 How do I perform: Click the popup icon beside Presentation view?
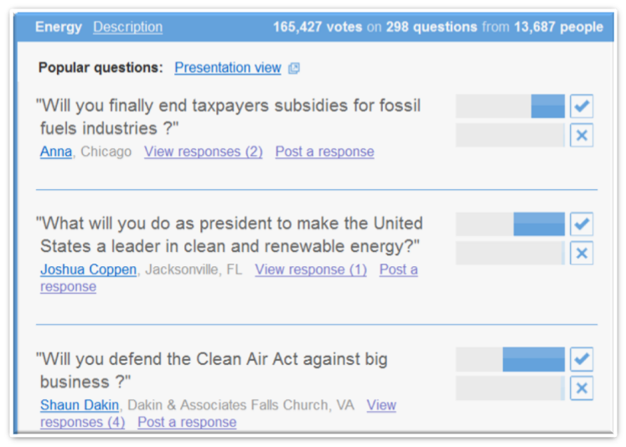click(294, 69)
